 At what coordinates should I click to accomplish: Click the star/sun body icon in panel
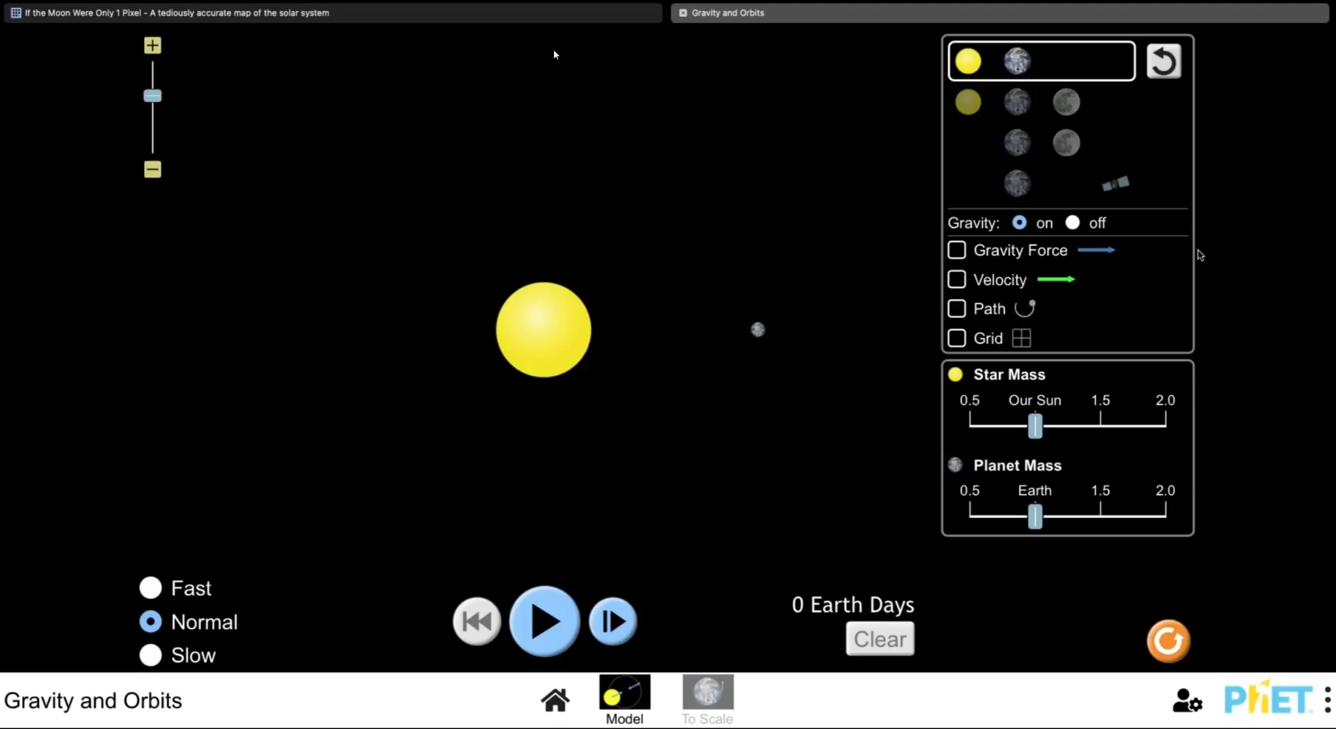coord(967,60)
